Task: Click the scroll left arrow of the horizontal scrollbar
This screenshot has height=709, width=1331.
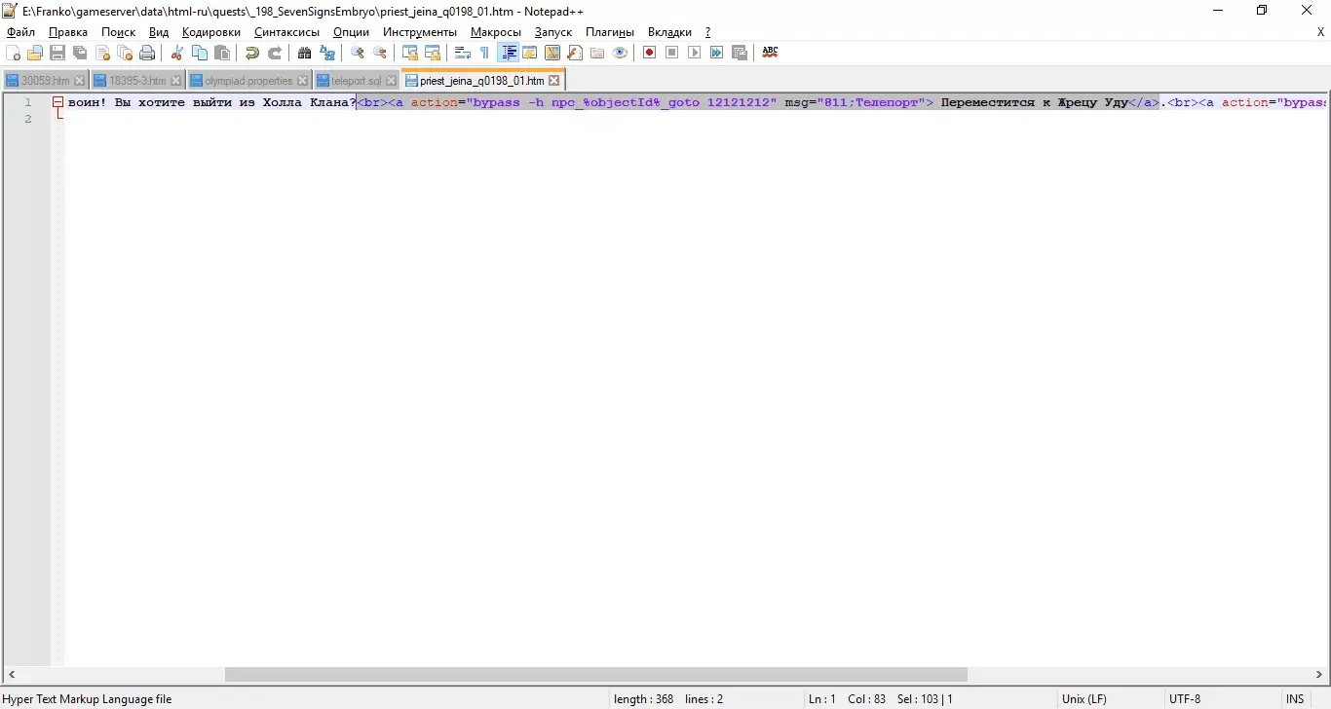Action: coord(12,675)
